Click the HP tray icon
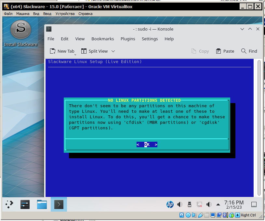 [170, 205]
